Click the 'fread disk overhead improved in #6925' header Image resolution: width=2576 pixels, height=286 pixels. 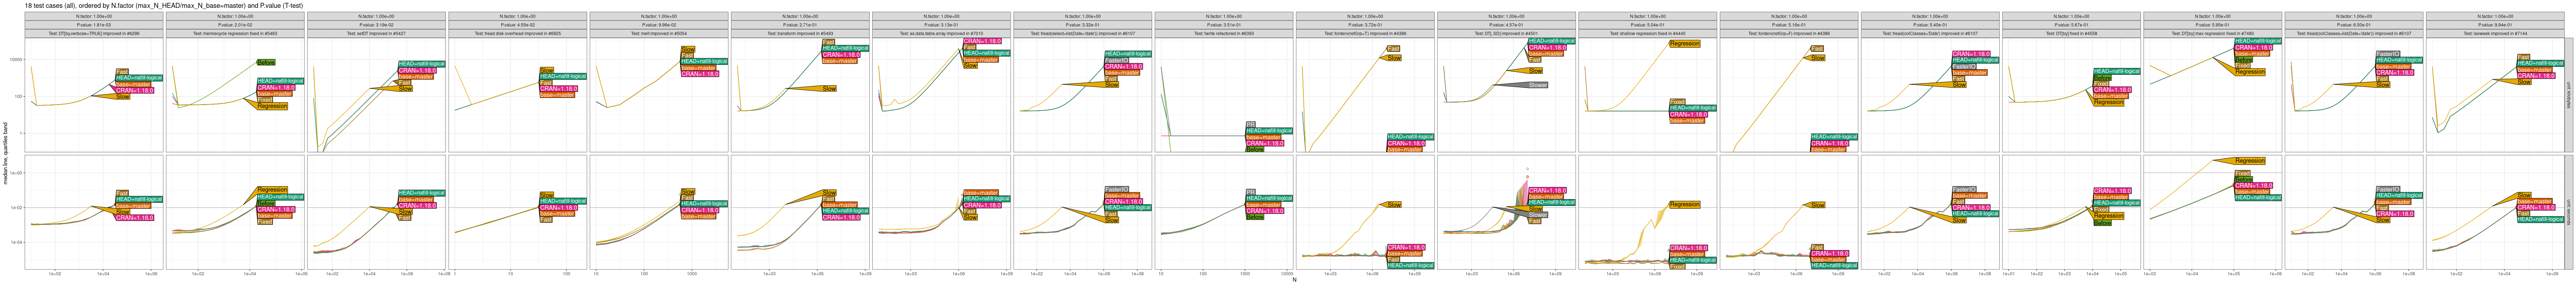[518, 33]
